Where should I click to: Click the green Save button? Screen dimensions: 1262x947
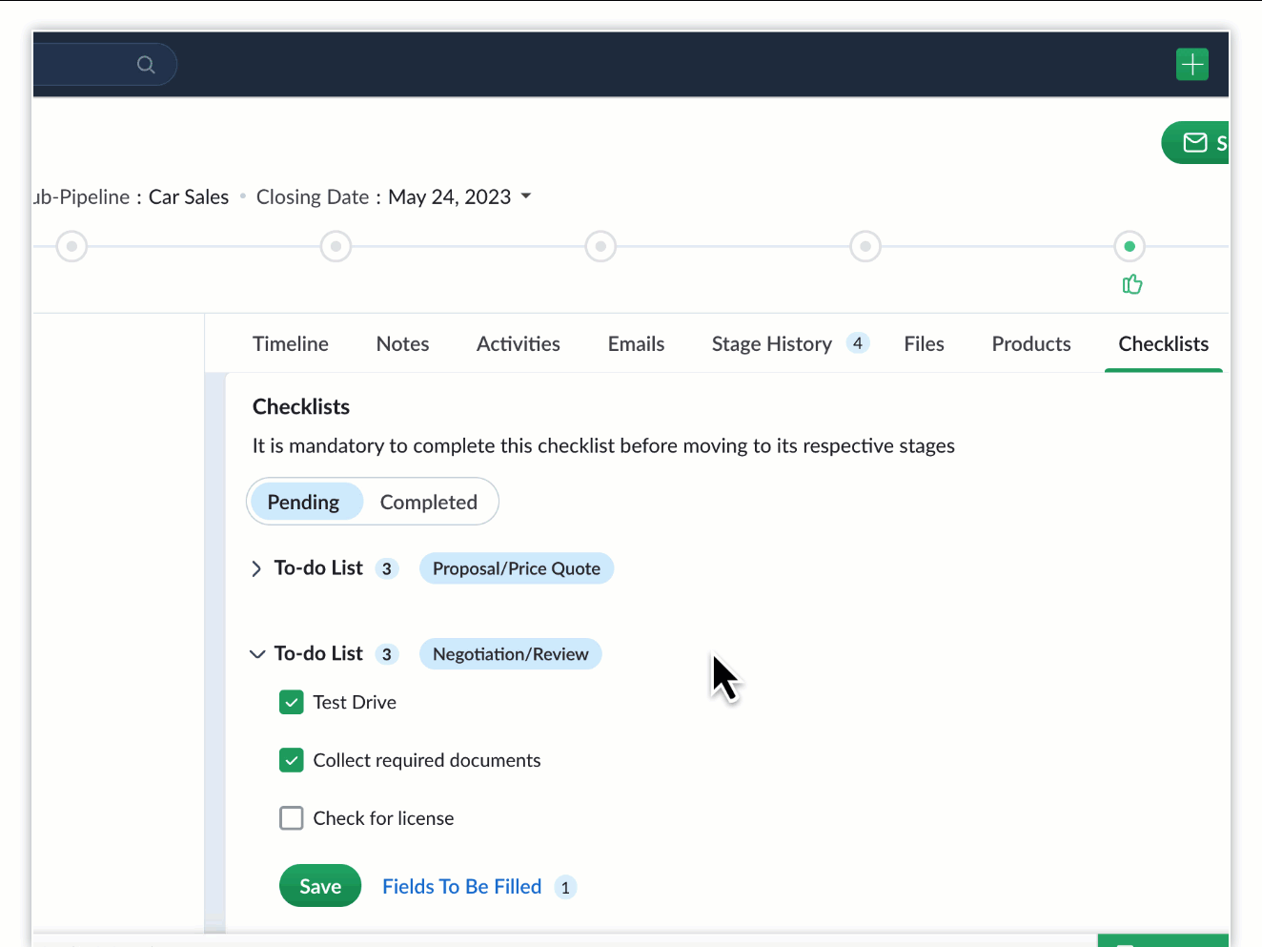[320, 886]
